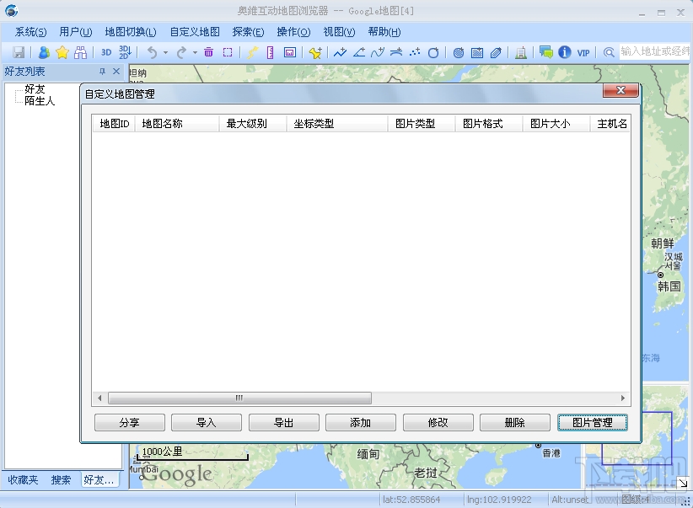The width and height of the screenshot is (693, 508).
Task: Click the delete trash icon
Action: point(209,52)
